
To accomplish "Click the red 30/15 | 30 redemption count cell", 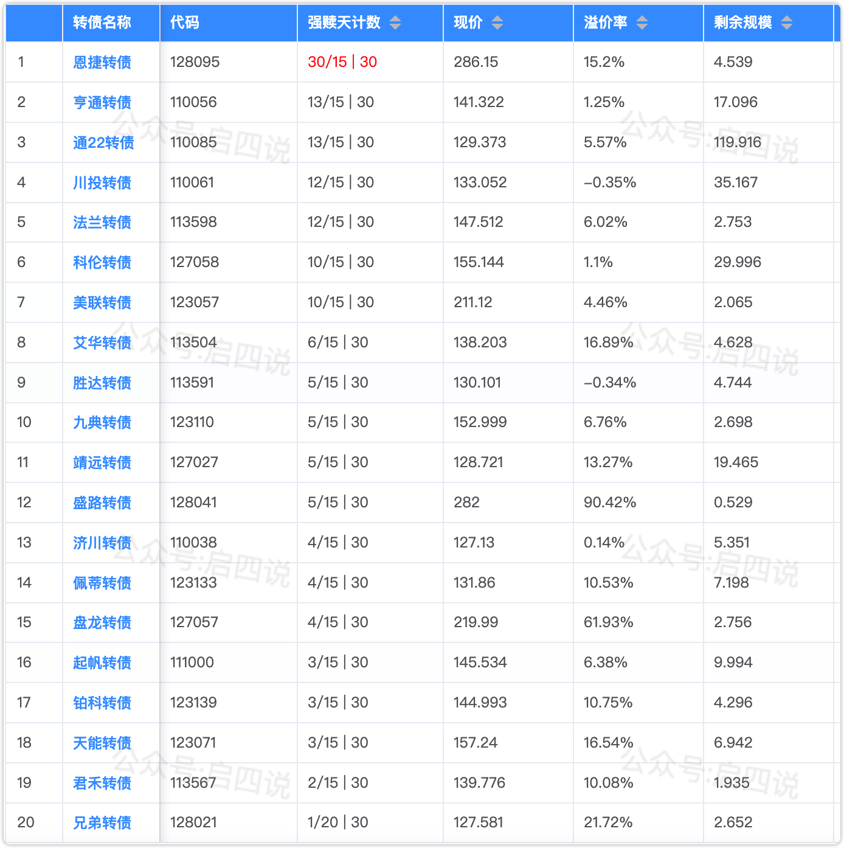I will click(x=342, y=62).
